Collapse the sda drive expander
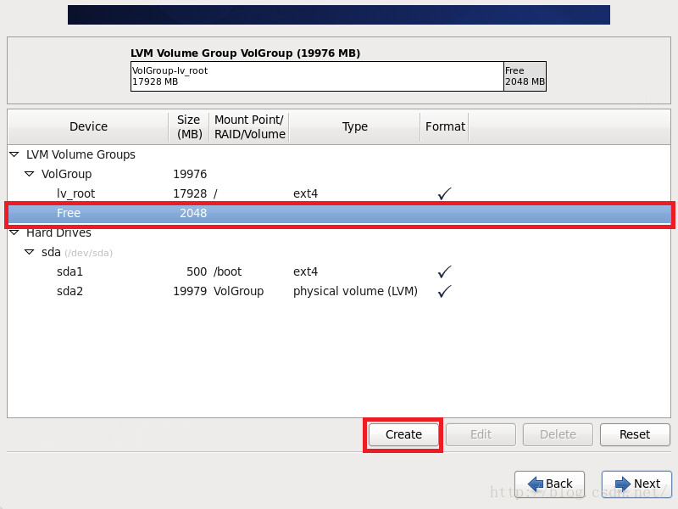 29,252
